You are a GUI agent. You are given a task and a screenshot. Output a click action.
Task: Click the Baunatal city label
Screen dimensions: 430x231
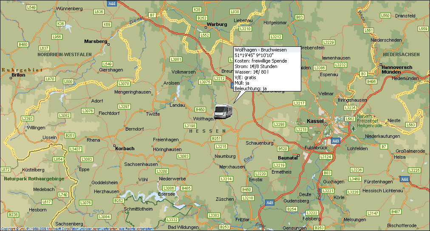[288, 158]
